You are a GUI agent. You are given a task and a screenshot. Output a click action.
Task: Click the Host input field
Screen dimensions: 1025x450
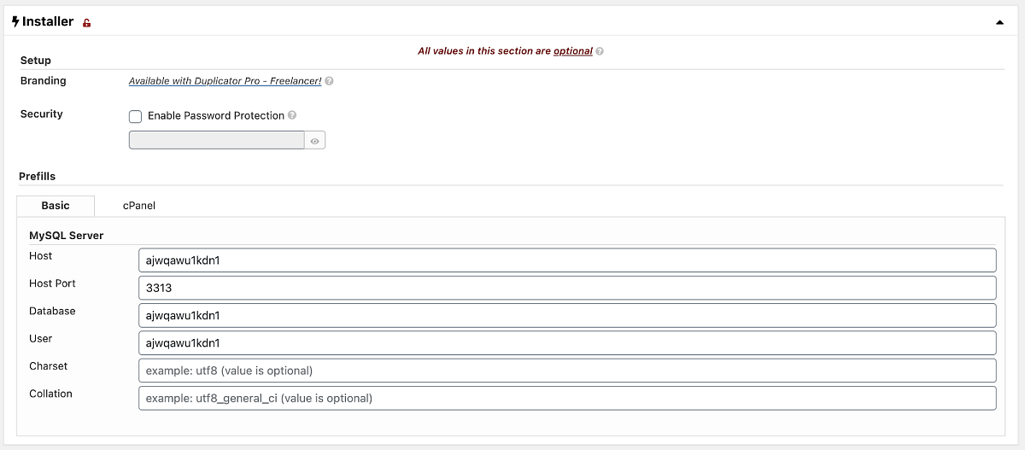click(x=567, y=260)
